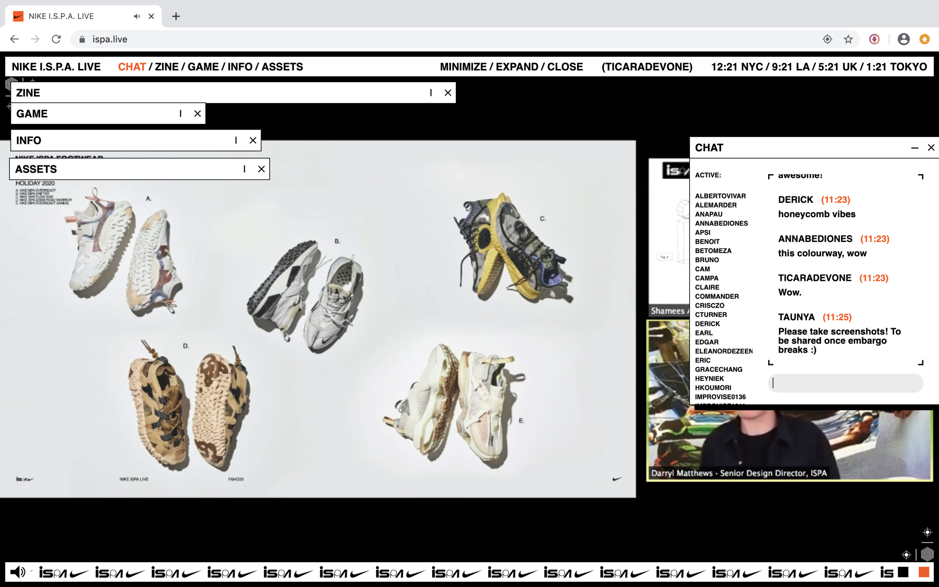Click HKOUMORI in the active list
939x587 pixels.
(713, 388)
